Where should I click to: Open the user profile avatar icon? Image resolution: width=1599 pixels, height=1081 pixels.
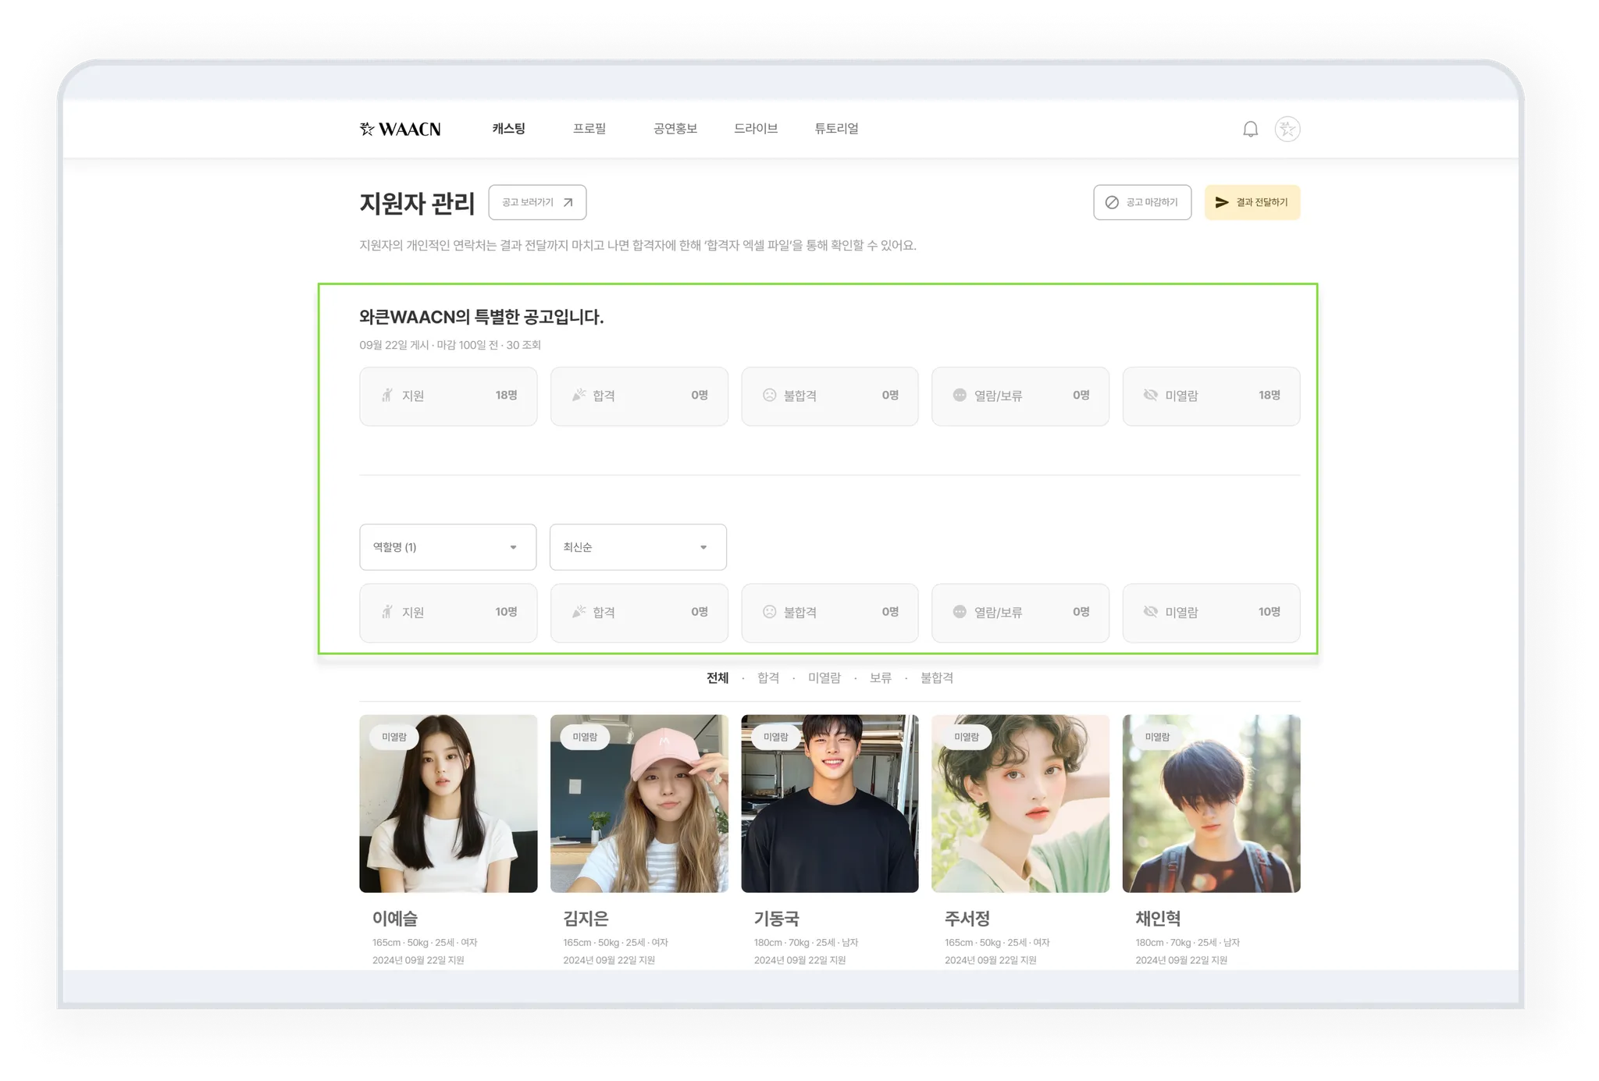(1287, 129)
